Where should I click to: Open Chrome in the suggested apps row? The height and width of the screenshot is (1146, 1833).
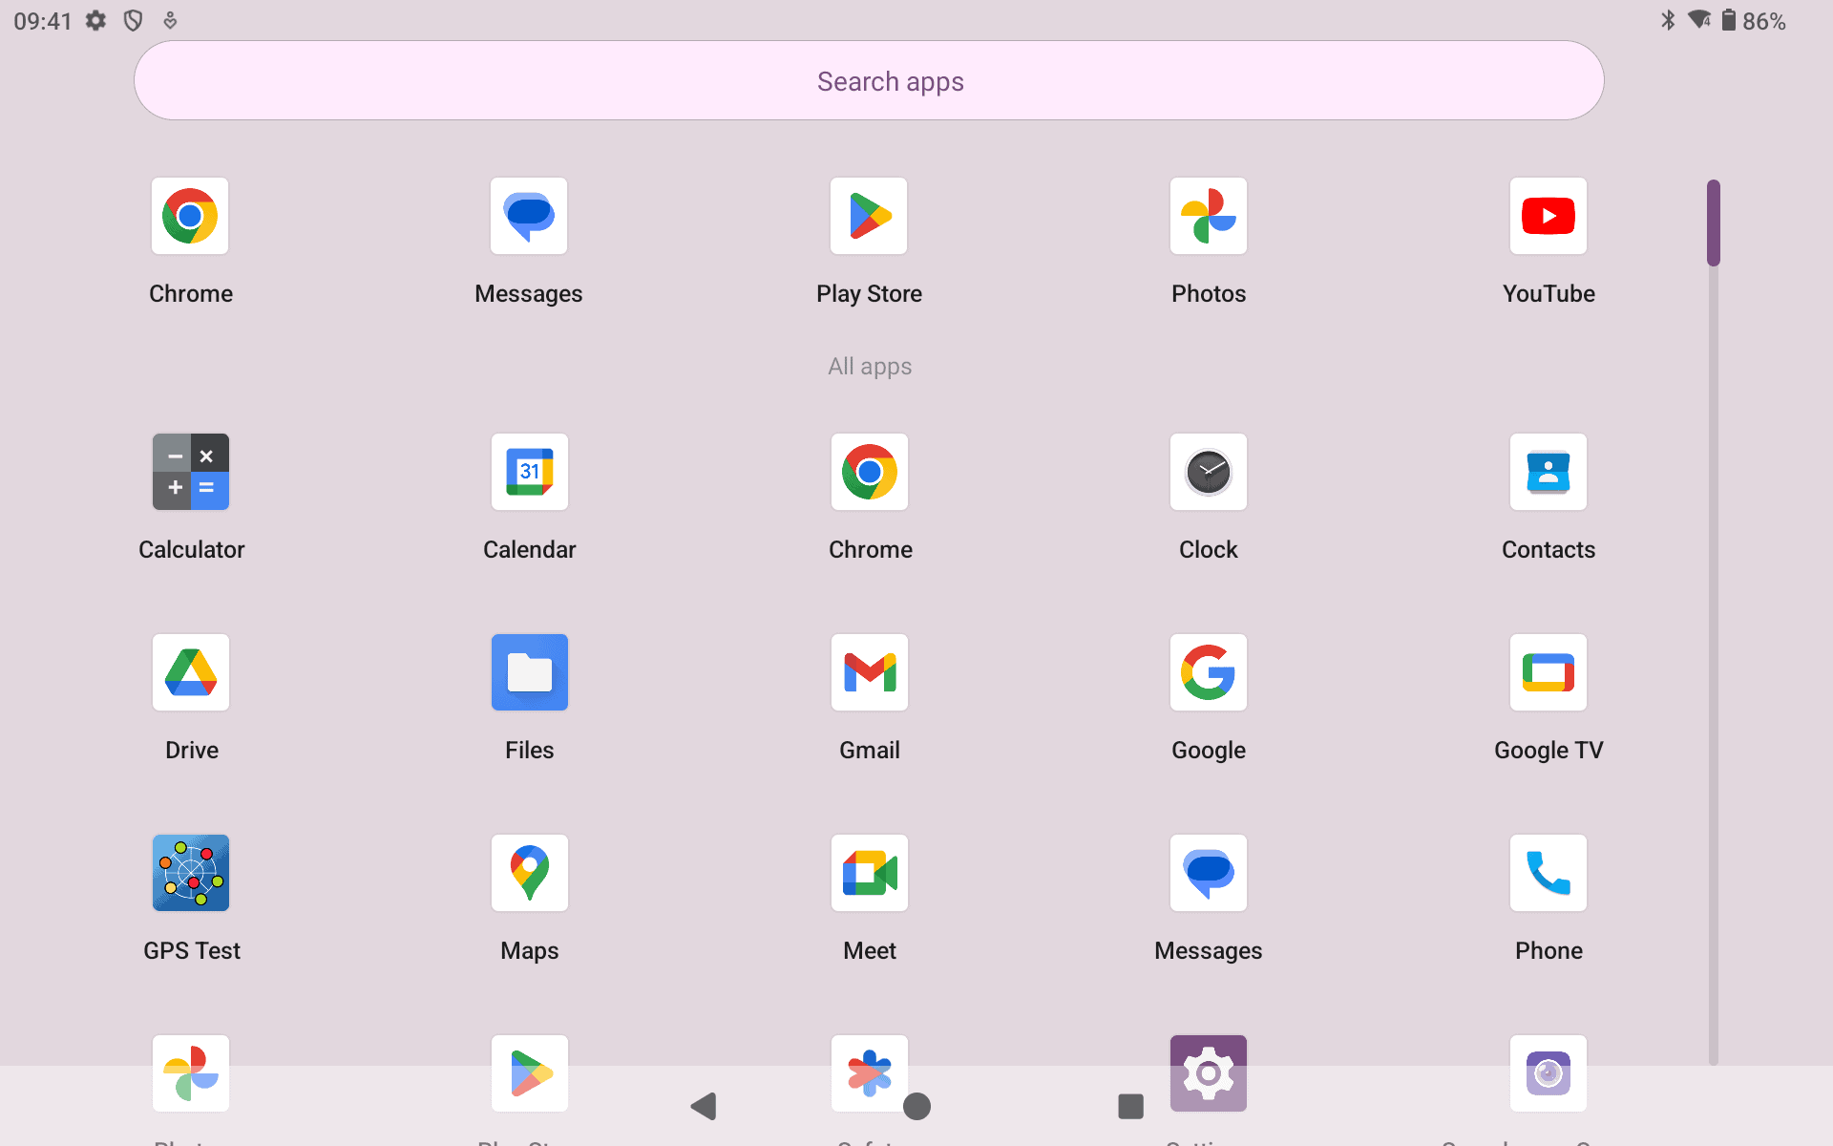point(190,216)
